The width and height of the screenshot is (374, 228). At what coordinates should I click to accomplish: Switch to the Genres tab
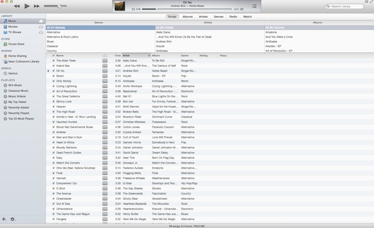click(x=218, y=17)
